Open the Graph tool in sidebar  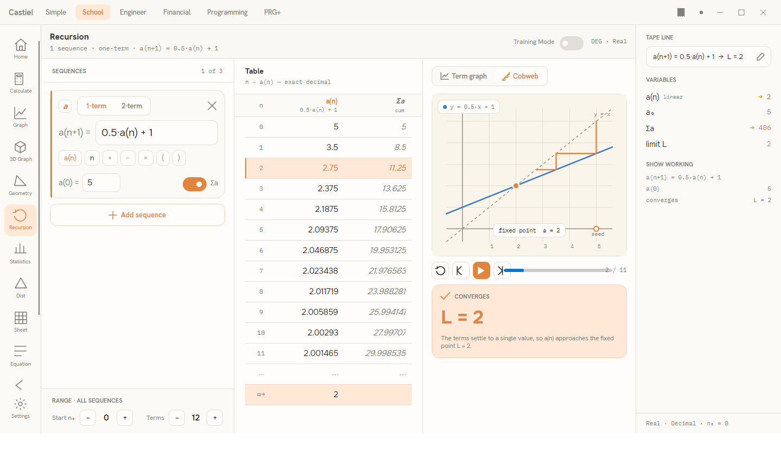pos(21,117)
